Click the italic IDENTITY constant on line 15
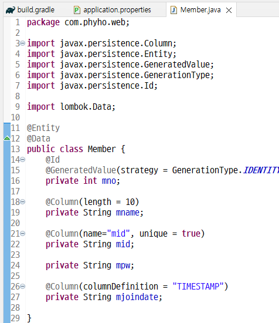 point(261,170)
